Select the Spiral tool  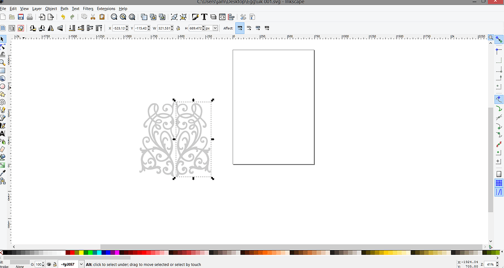[x=2, y=102]
